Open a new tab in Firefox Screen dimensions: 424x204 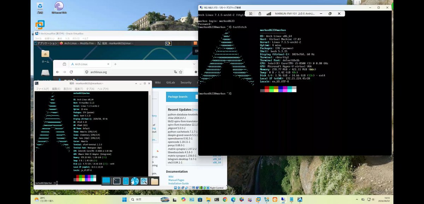tap(115, 64)
